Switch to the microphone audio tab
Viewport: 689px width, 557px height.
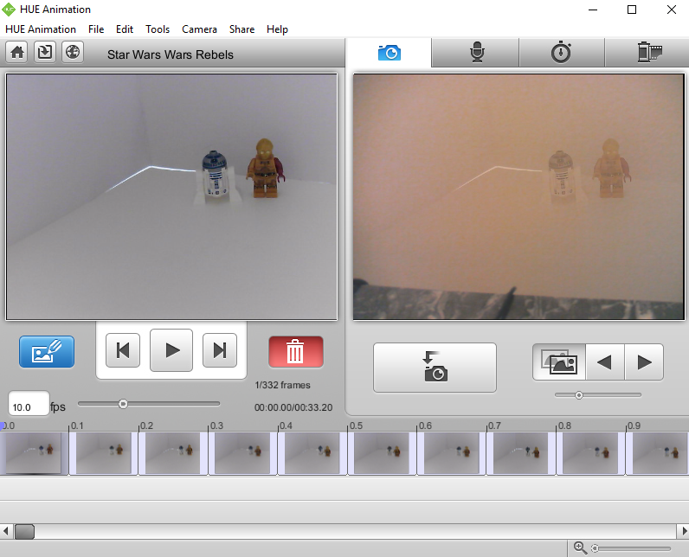point(477,53)
